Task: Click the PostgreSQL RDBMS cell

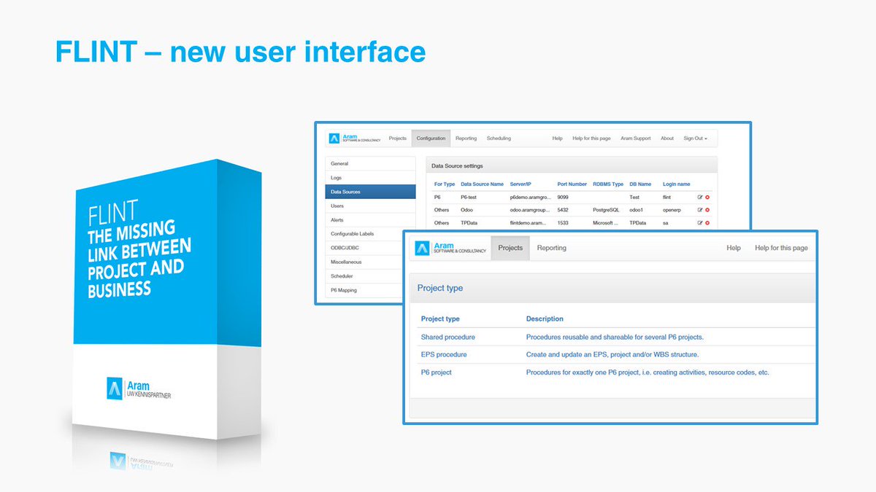Action: pyautogui.click(x=607, y=210)
